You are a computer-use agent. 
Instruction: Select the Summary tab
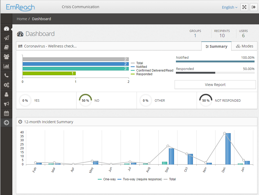pos(216,46)
